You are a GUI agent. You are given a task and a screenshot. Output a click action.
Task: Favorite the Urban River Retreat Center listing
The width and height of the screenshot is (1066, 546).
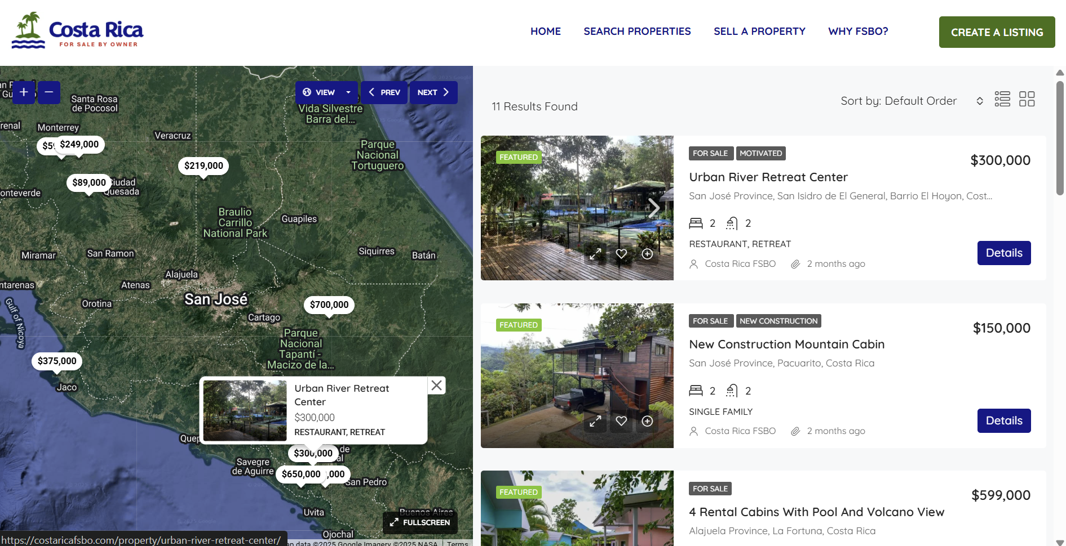coord(621,254)
